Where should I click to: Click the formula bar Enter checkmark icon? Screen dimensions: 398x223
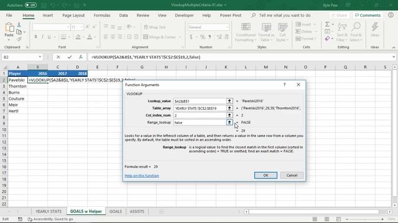pos(70,57)
